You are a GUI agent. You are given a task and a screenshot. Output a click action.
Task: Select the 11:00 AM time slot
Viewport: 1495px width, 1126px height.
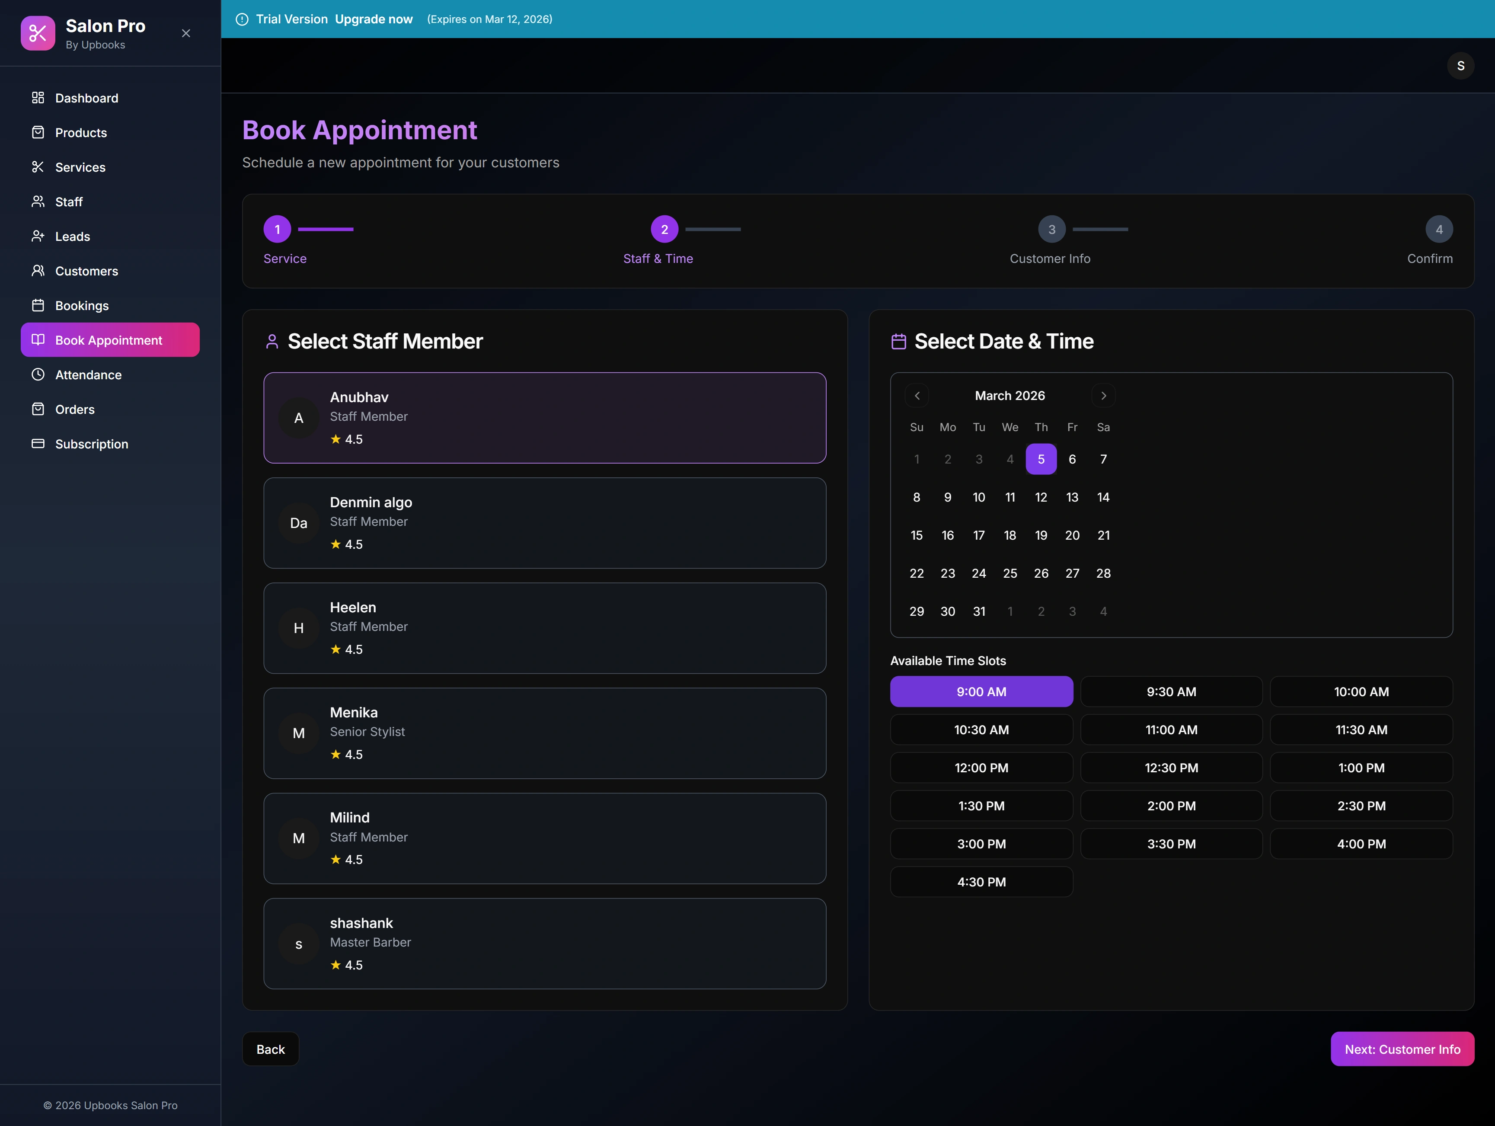1171,729
